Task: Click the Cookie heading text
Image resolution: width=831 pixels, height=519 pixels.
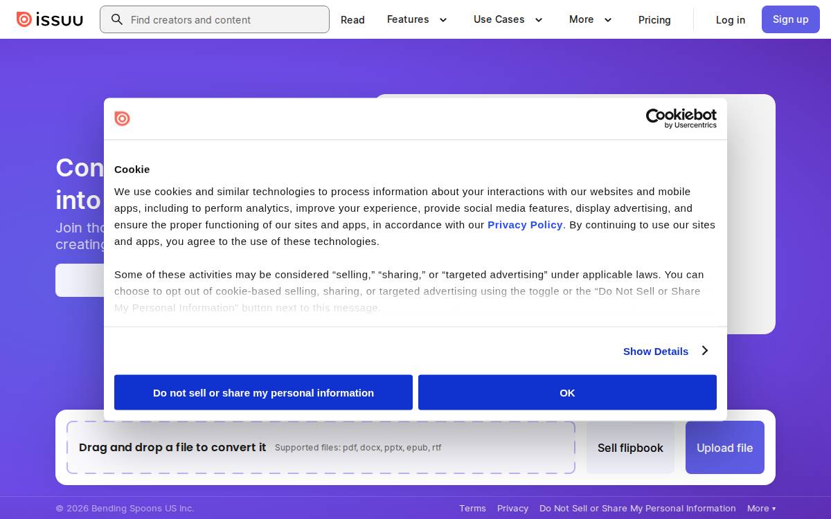Action: 132,170
